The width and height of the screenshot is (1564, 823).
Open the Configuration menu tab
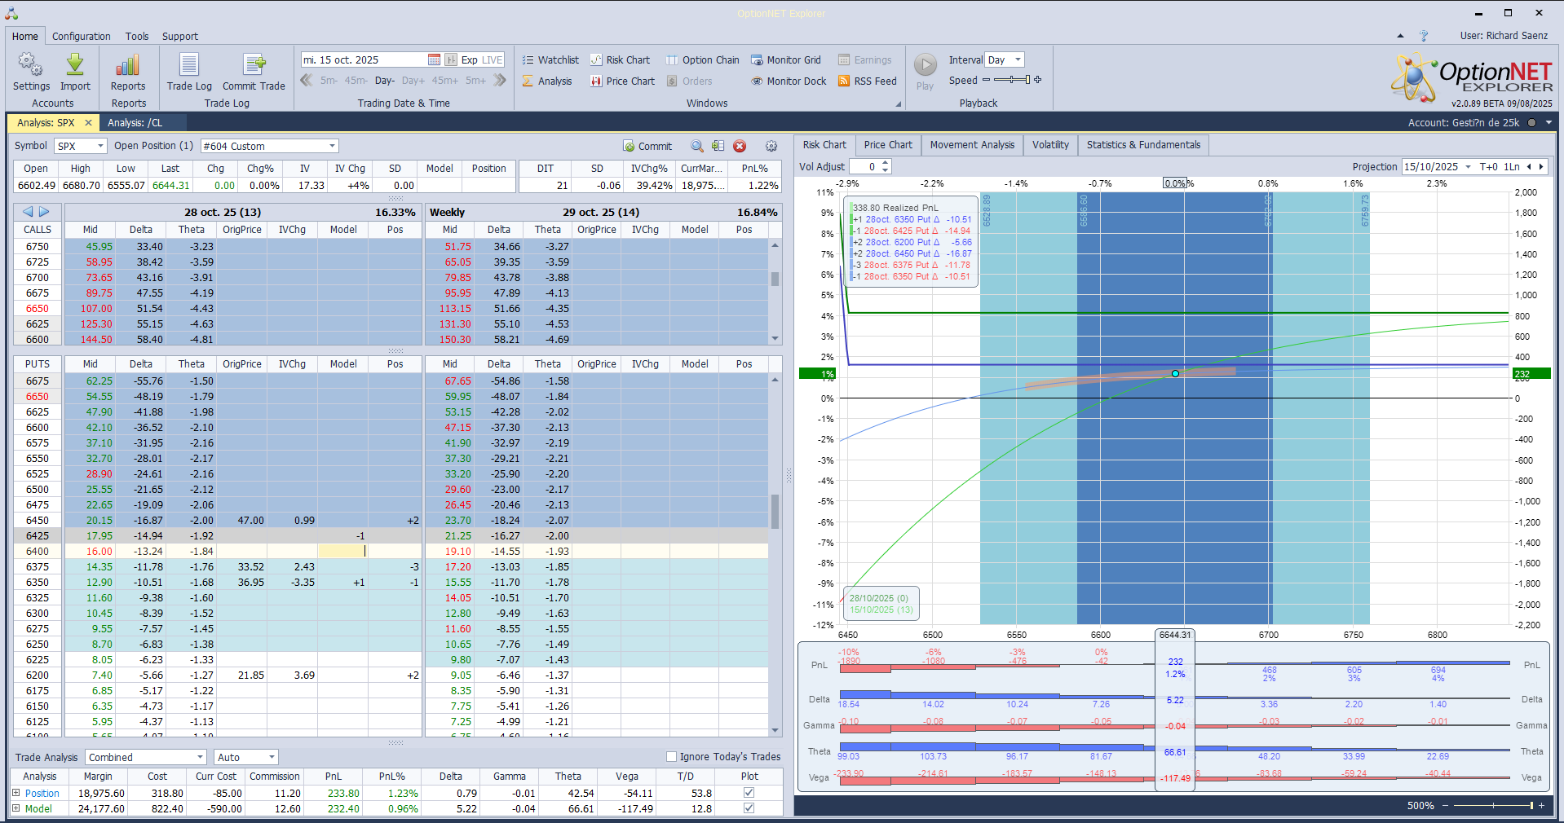(x=81, y=36)
